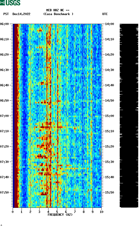Click the 07:20 PST time label
Screen dimensions: 140x228
click(5, 147)
